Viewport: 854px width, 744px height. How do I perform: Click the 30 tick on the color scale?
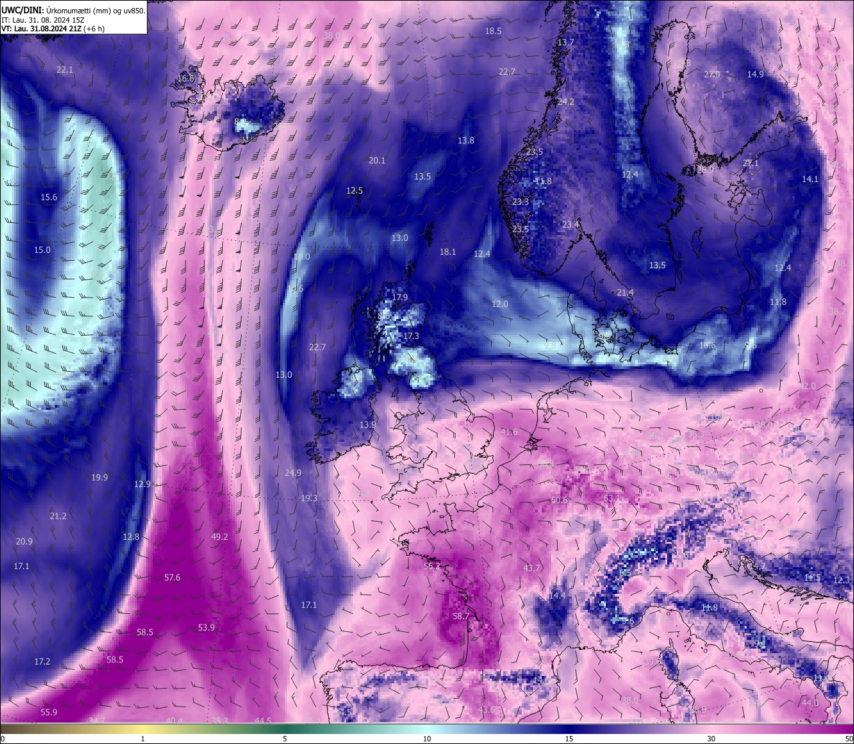(711, 739)
